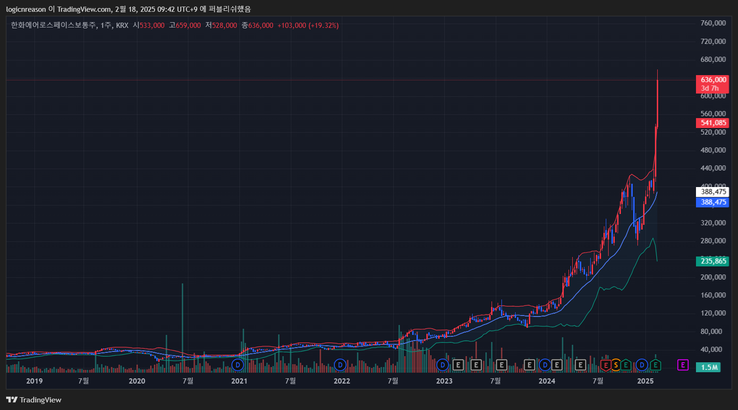Click the 2022 label on time axis
The width and height of the screenshot is (738, 410).
click(342, 381)
